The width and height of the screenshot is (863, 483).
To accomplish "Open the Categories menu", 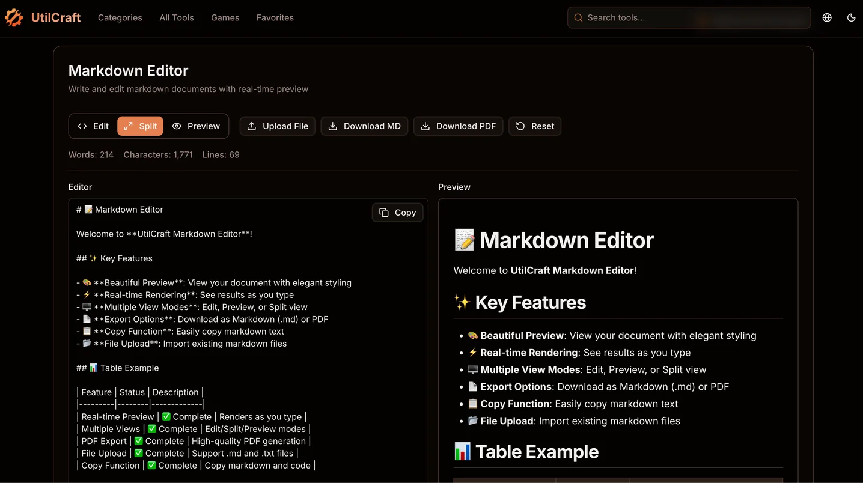I will click(120, 18).
